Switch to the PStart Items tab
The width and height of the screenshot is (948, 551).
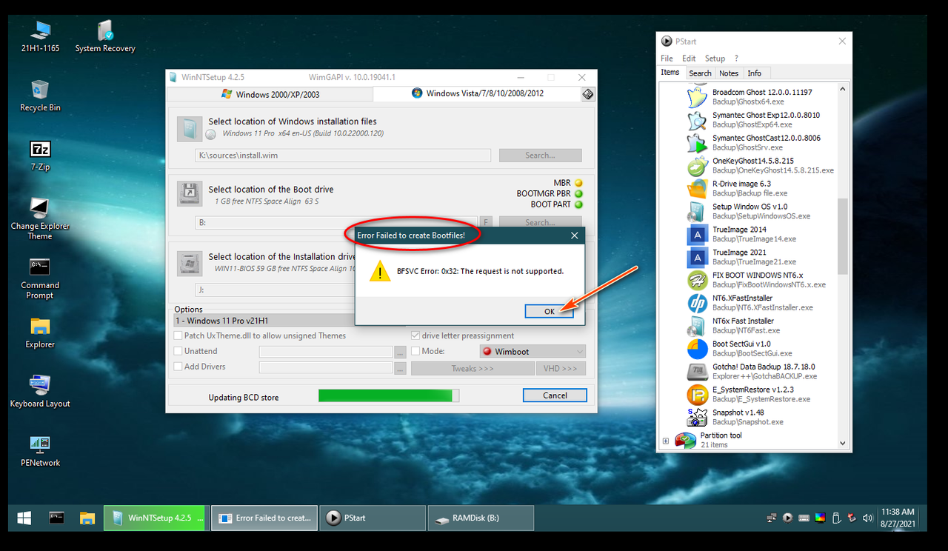click(670, 73)
